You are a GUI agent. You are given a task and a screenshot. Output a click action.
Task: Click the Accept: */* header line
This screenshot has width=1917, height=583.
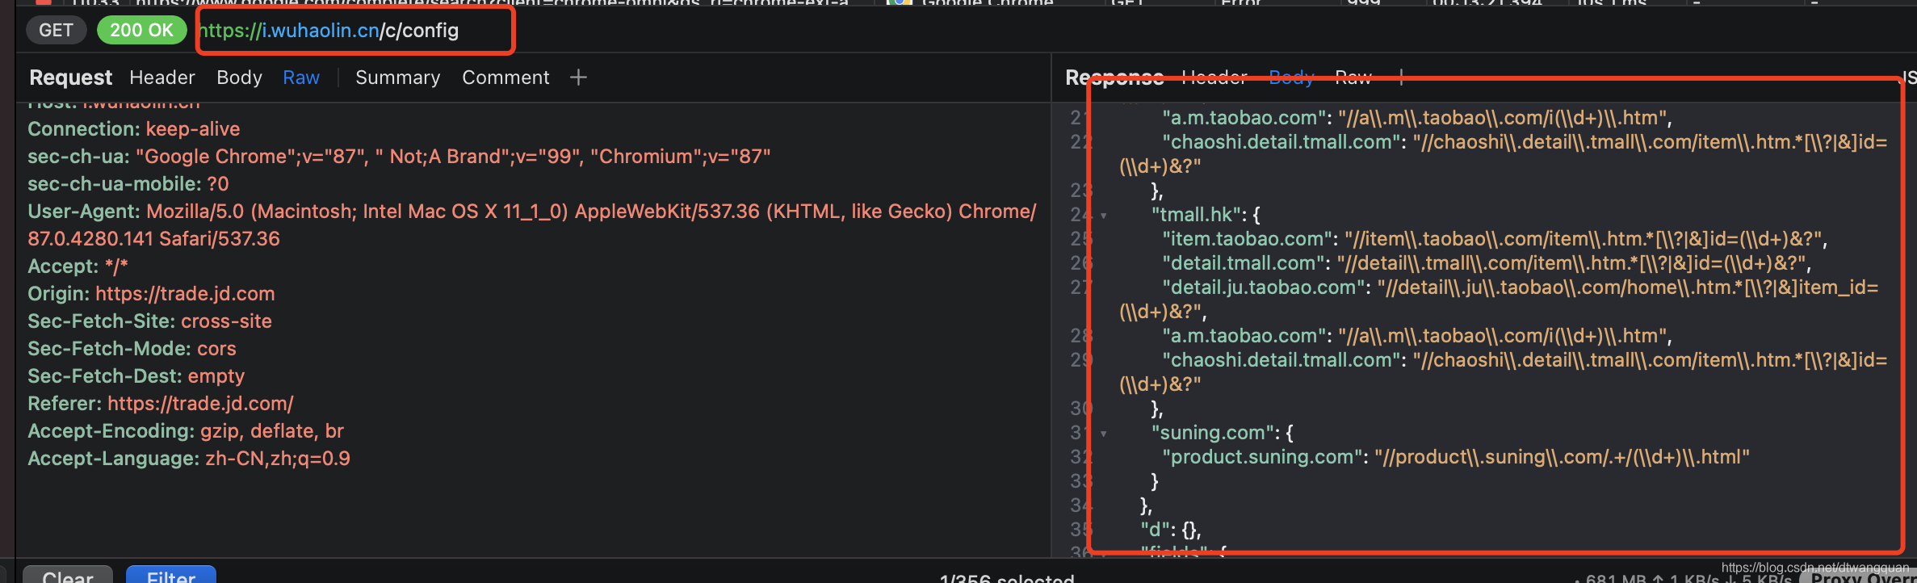(78, 266)
